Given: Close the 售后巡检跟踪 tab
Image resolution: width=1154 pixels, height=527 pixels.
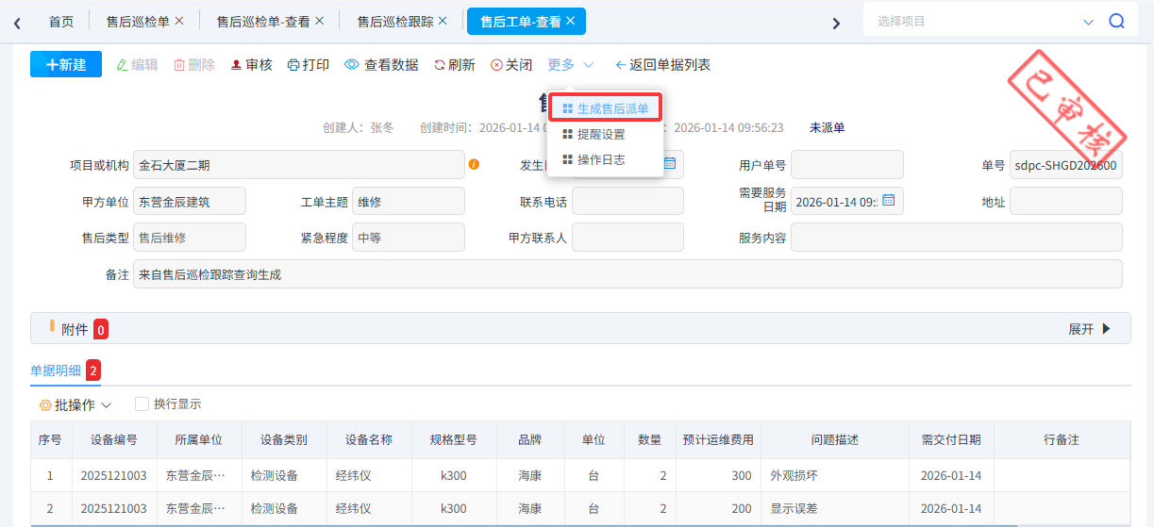Looking at the screenshot, I should [x=443, y=21].
